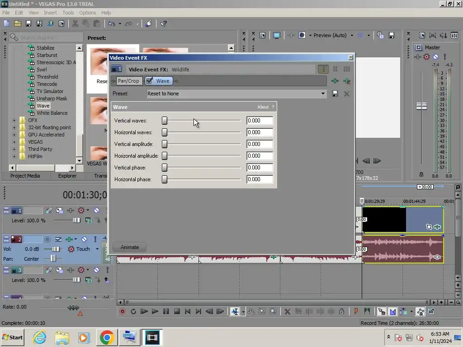Image resolution: width=463 pixels, height=347 pixels.
Task: Jump to the project end
Action: point(198,311)
